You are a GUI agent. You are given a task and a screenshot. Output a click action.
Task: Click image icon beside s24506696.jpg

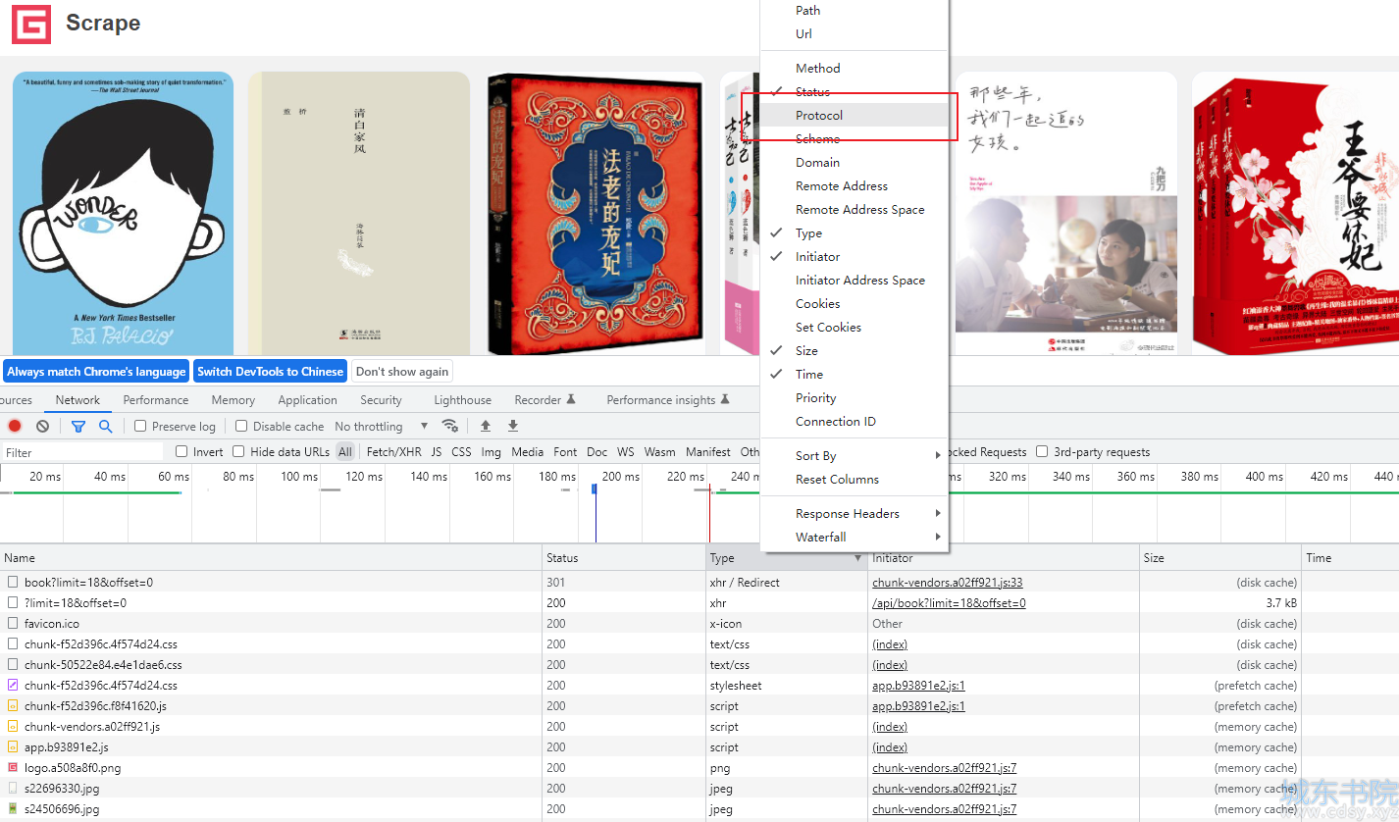13,808
